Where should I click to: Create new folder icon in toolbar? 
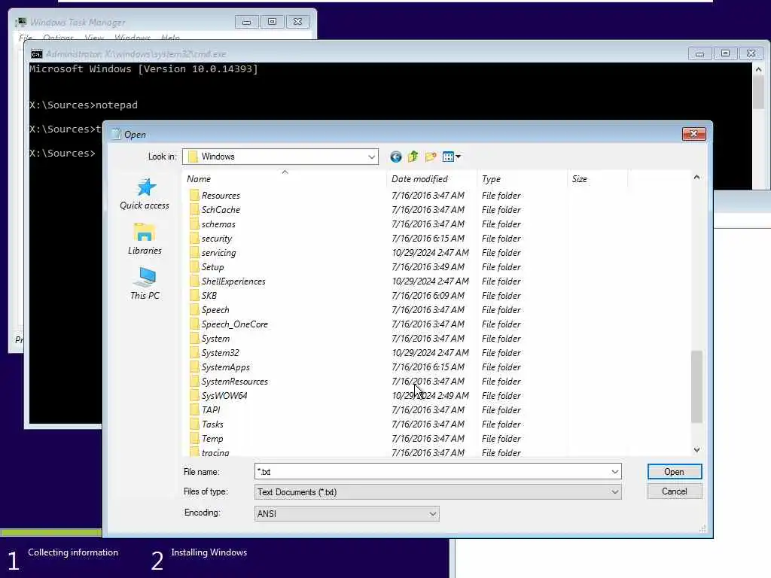[x=431, y=157]
